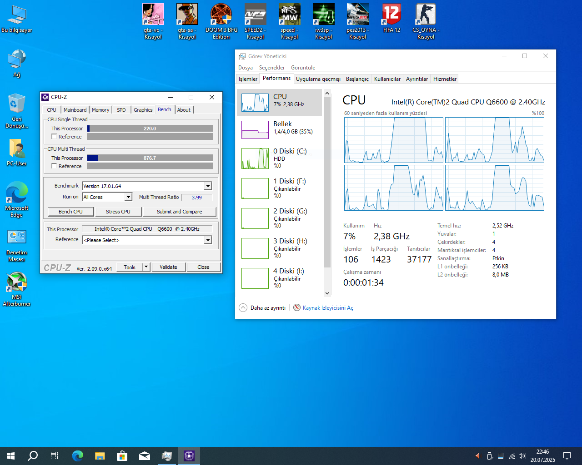Click Submit and Compare button
This screenshot has width=582, height=465.
click(x=180, y=212)
